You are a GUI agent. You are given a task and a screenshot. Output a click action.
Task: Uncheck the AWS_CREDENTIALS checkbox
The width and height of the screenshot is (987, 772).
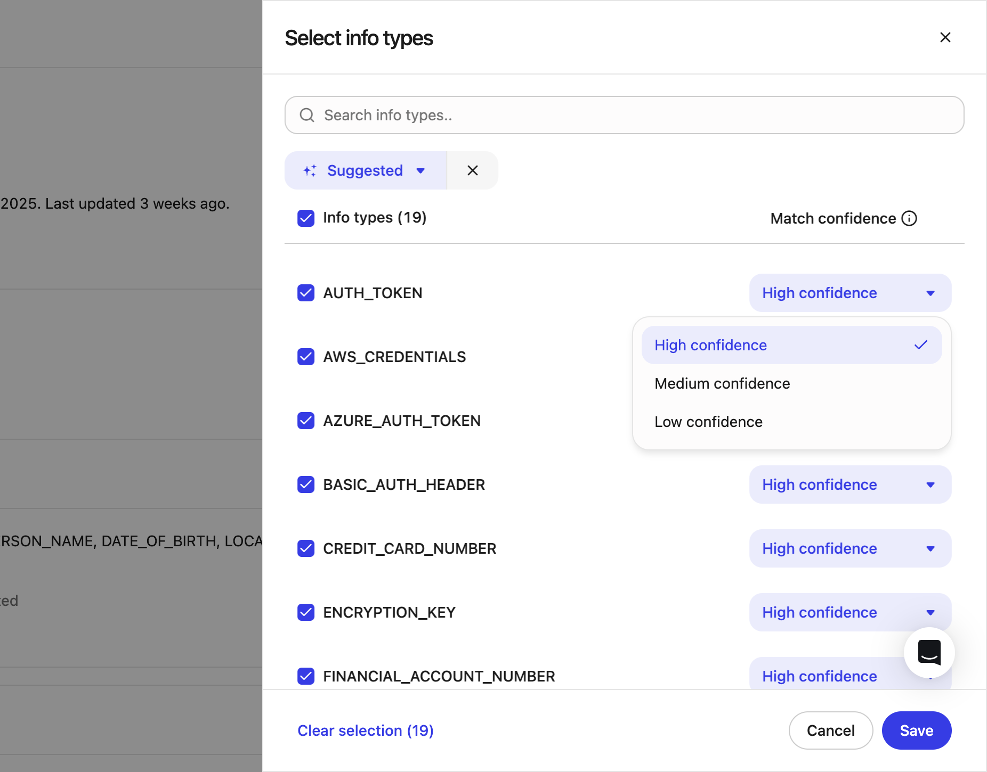tap(306, 357)
